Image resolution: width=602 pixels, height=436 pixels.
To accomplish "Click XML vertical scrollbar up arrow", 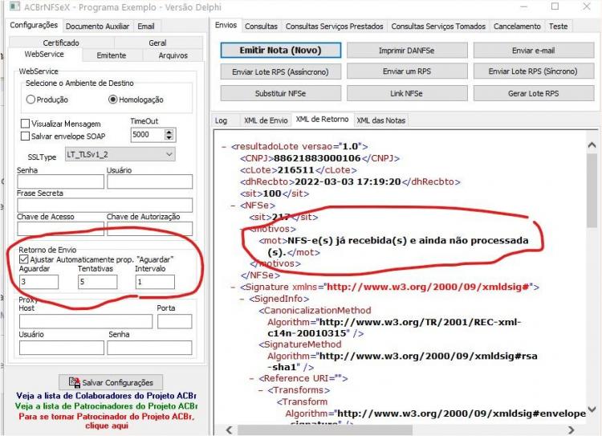I will pos(592,145).
